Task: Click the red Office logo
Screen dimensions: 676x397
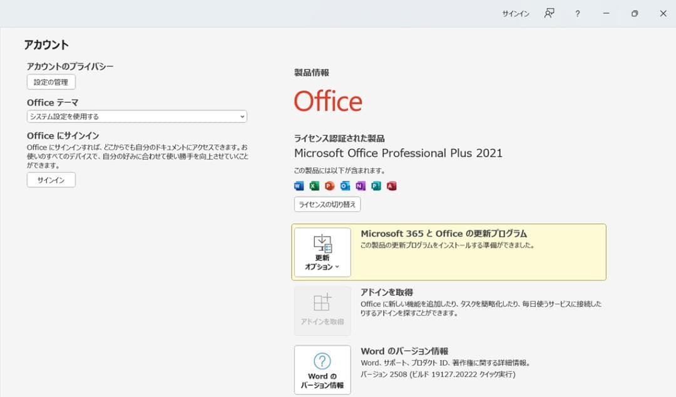Action: [x=328, y=101]
